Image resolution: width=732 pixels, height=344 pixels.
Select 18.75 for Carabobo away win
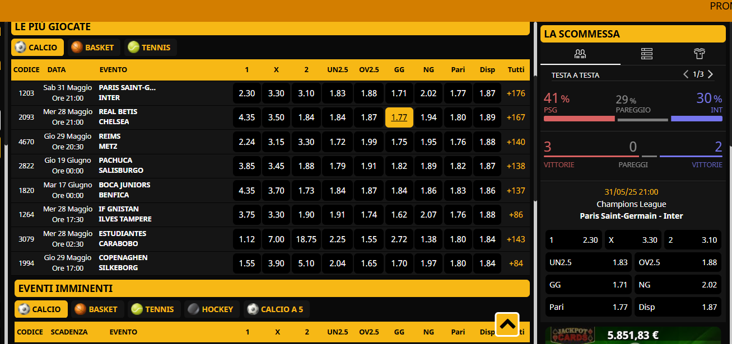pyautogui.click(x=306, y=239)
